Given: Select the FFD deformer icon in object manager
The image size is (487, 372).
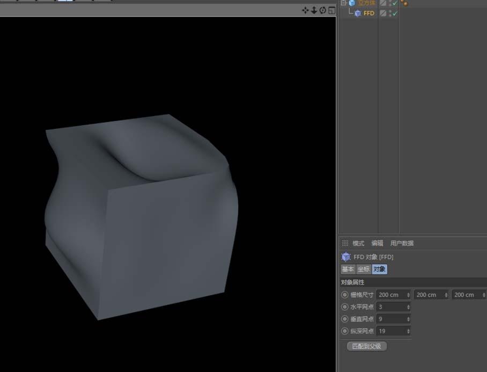Looking at the screenshot, I should tap(358, 13).
